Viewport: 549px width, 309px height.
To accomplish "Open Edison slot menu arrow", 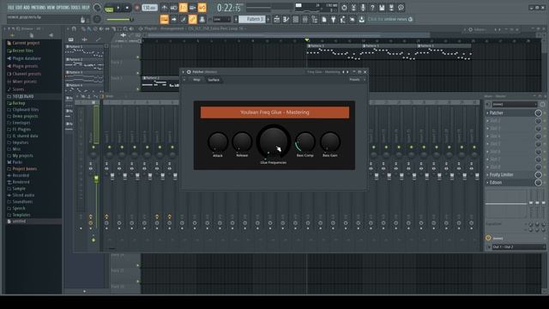I will tap(488, 183).
